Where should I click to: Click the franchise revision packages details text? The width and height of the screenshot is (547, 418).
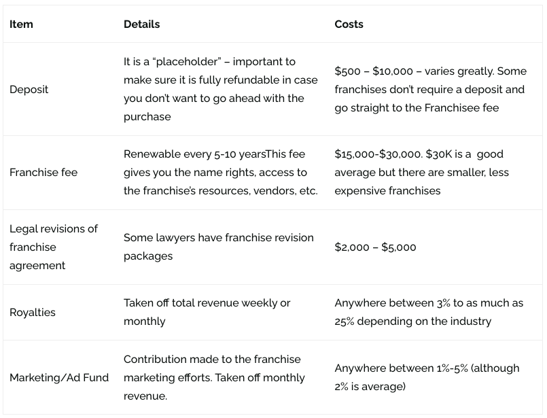pos(218,247)
